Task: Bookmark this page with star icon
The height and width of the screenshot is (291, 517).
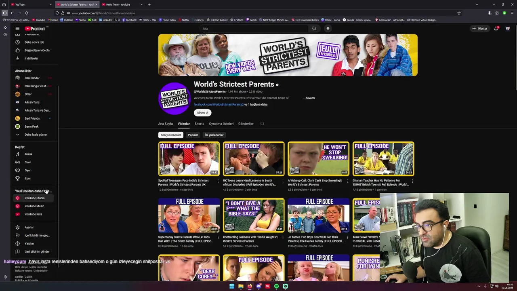Action: coord(459,13)
